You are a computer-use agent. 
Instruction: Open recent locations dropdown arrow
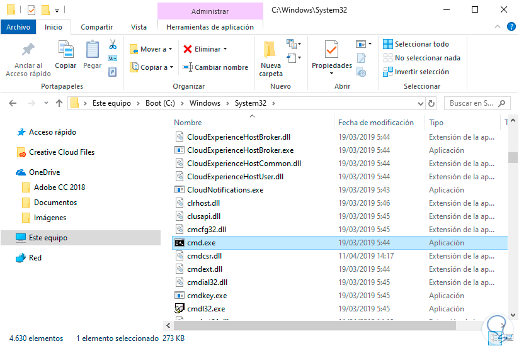(46, 103)
